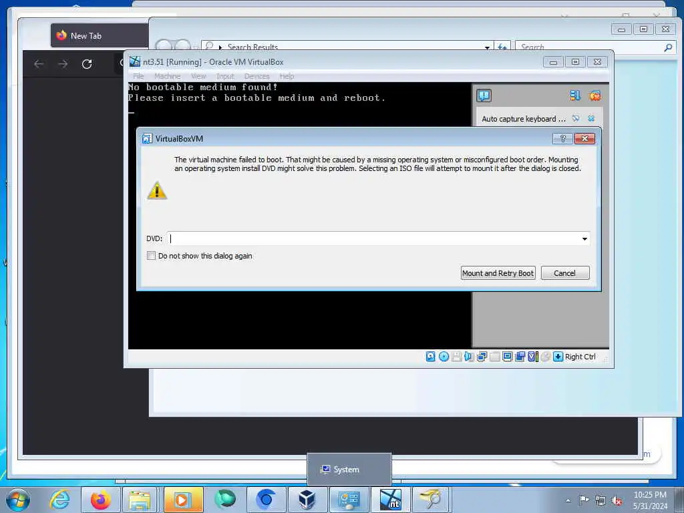Toggle the notification center speech bubble icon
Screen dimensions: 684x513
click(x=484, y=96)
